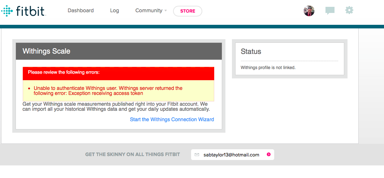Click 'Get the skinny on all things Fitbit' text
Viewport: 384px width, 178px height.
(x=132, y=155)
